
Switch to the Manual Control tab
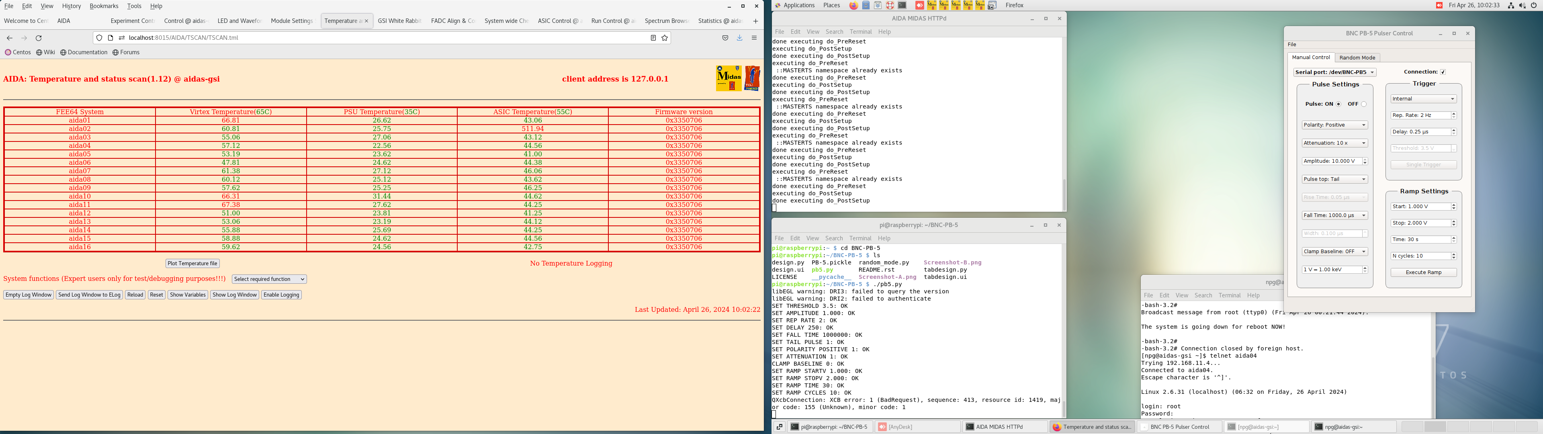click(1311, 57)
